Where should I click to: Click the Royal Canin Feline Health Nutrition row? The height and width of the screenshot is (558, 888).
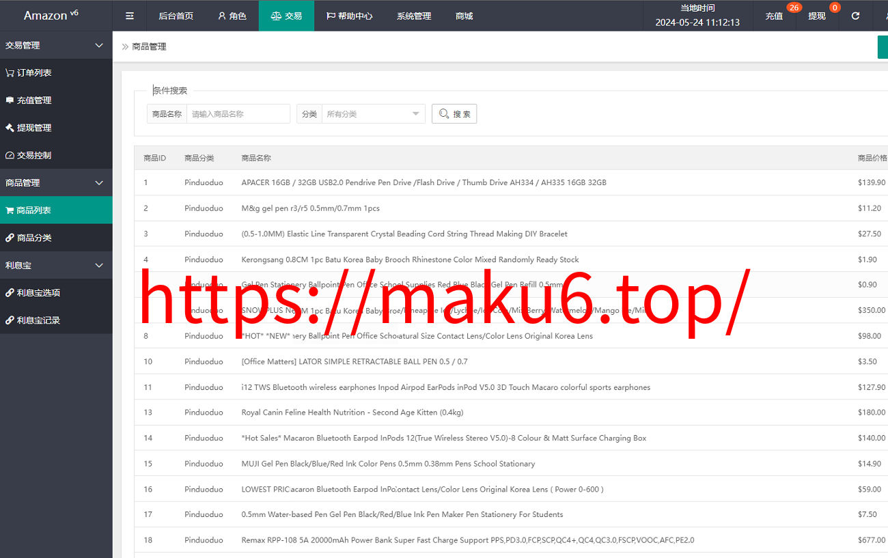coord(511,413)
